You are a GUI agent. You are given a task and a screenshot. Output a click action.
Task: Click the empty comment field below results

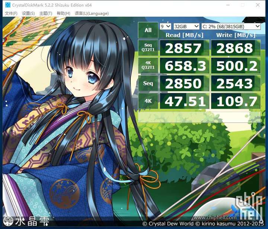pos(199,117)
